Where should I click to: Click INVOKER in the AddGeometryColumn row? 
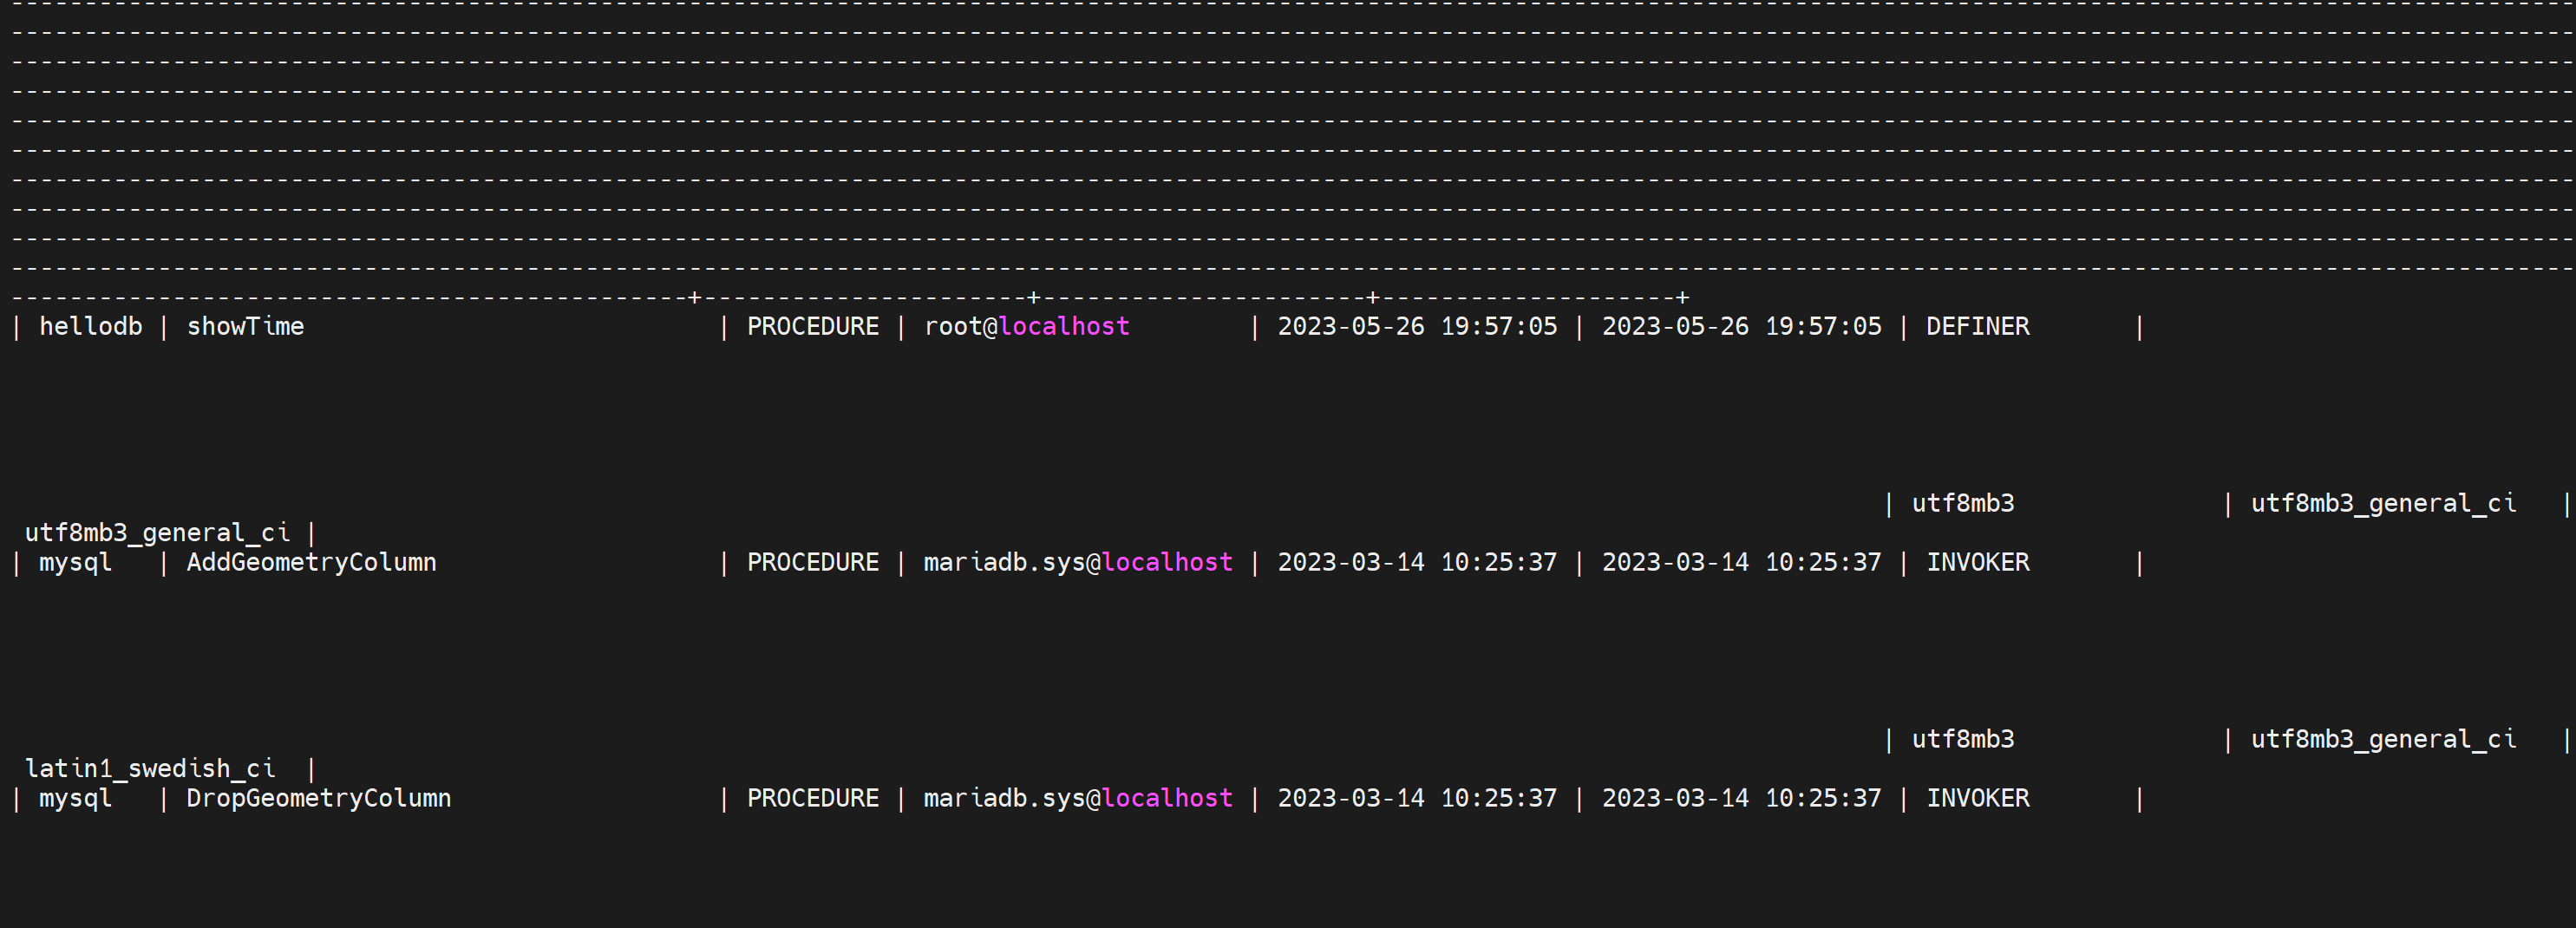pyautogui.click(x=1977, y=563)
